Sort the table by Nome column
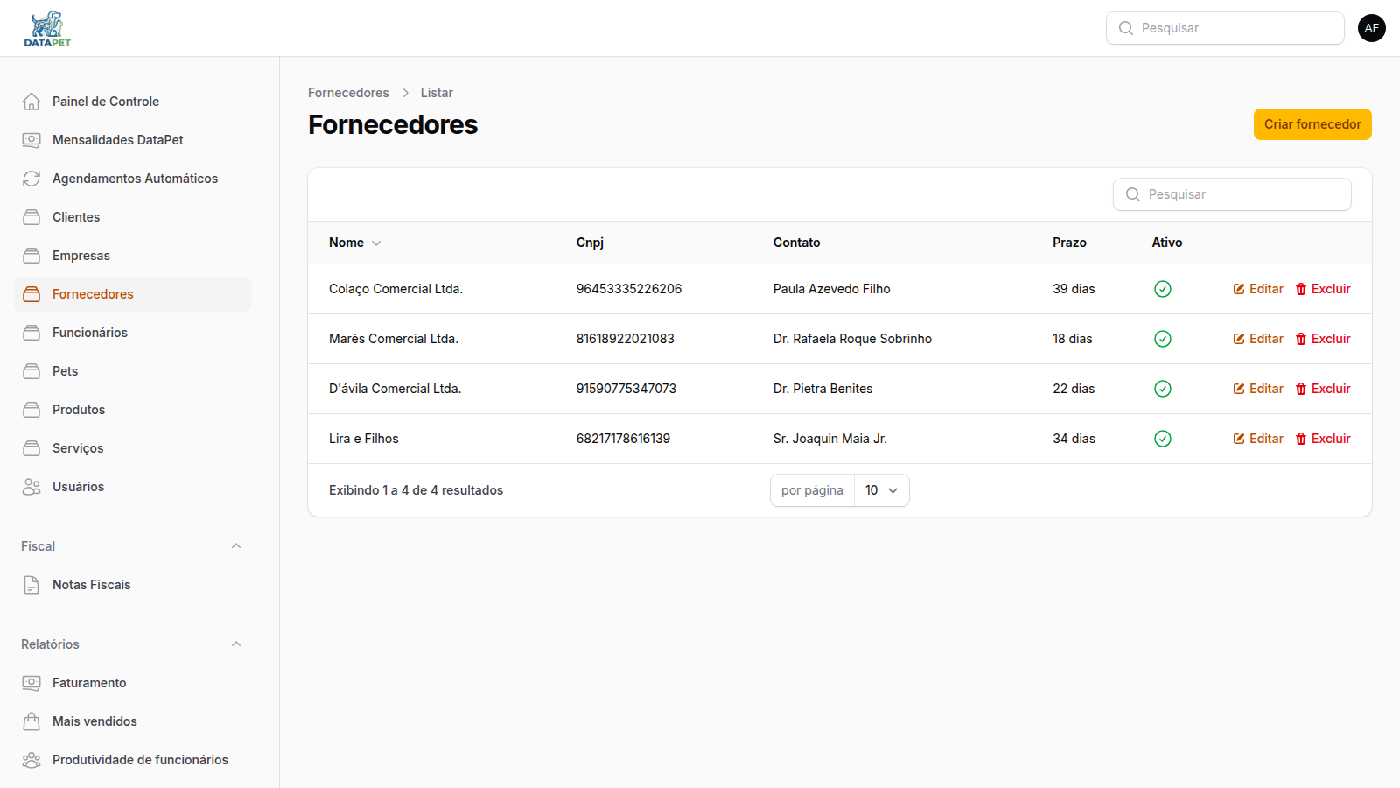This screenshot has height=788, width=1400. (x=355, y=243)
